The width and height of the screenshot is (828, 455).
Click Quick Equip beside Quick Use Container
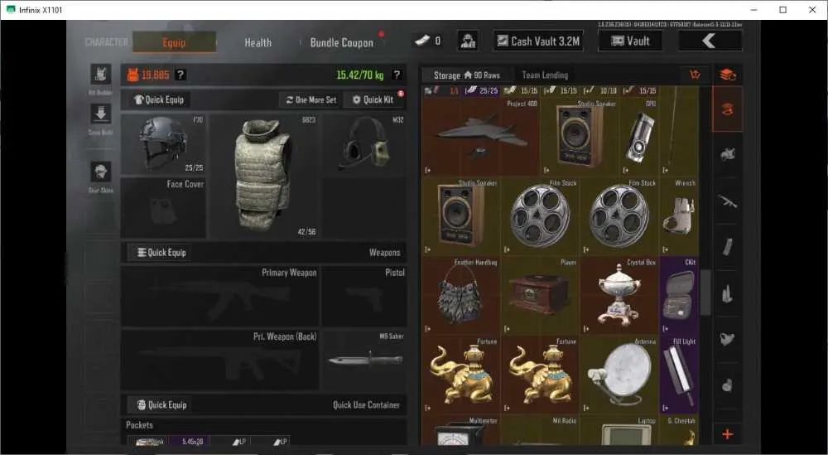pyautogui.click(x=161, y=404)
